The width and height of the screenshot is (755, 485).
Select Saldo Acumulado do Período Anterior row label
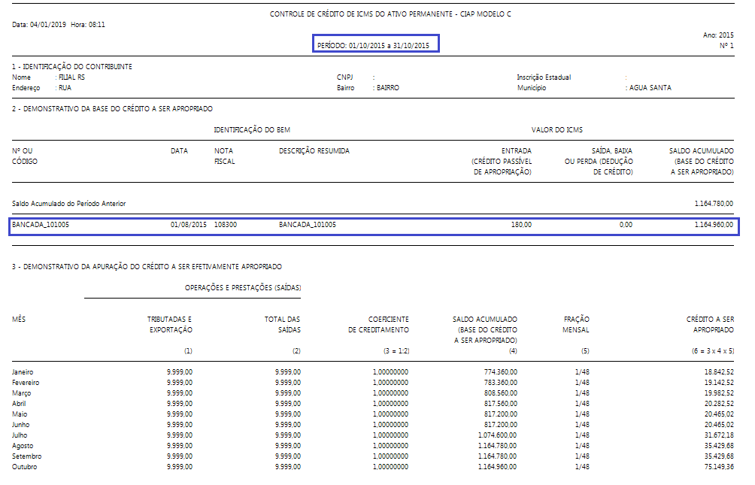click(69, 204)
